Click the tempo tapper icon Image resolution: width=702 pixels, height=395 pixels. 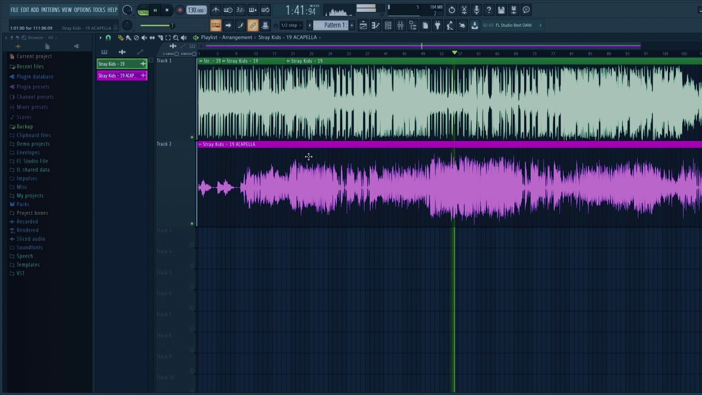(x=450, y=25)
